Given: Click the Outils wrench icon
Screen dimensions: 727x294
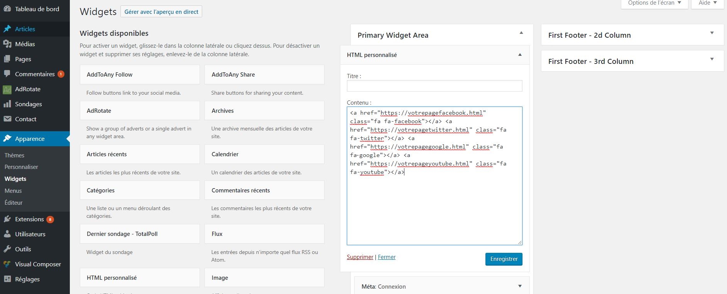Looking at the screenshot, I should (x=7, y=249).
